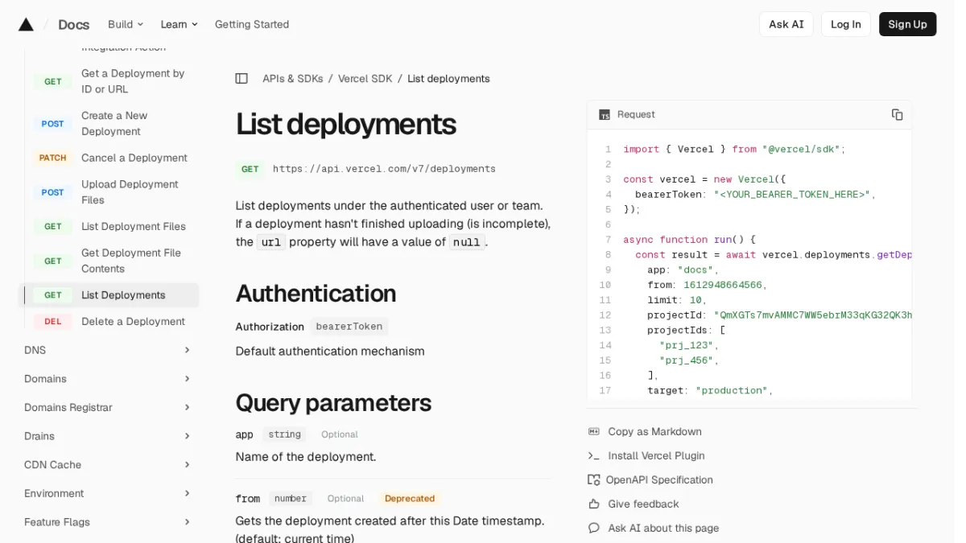Click the Authentication heading
Viewport: 966px width, 543px height.
pyautogui.click(x=316, y=293)
